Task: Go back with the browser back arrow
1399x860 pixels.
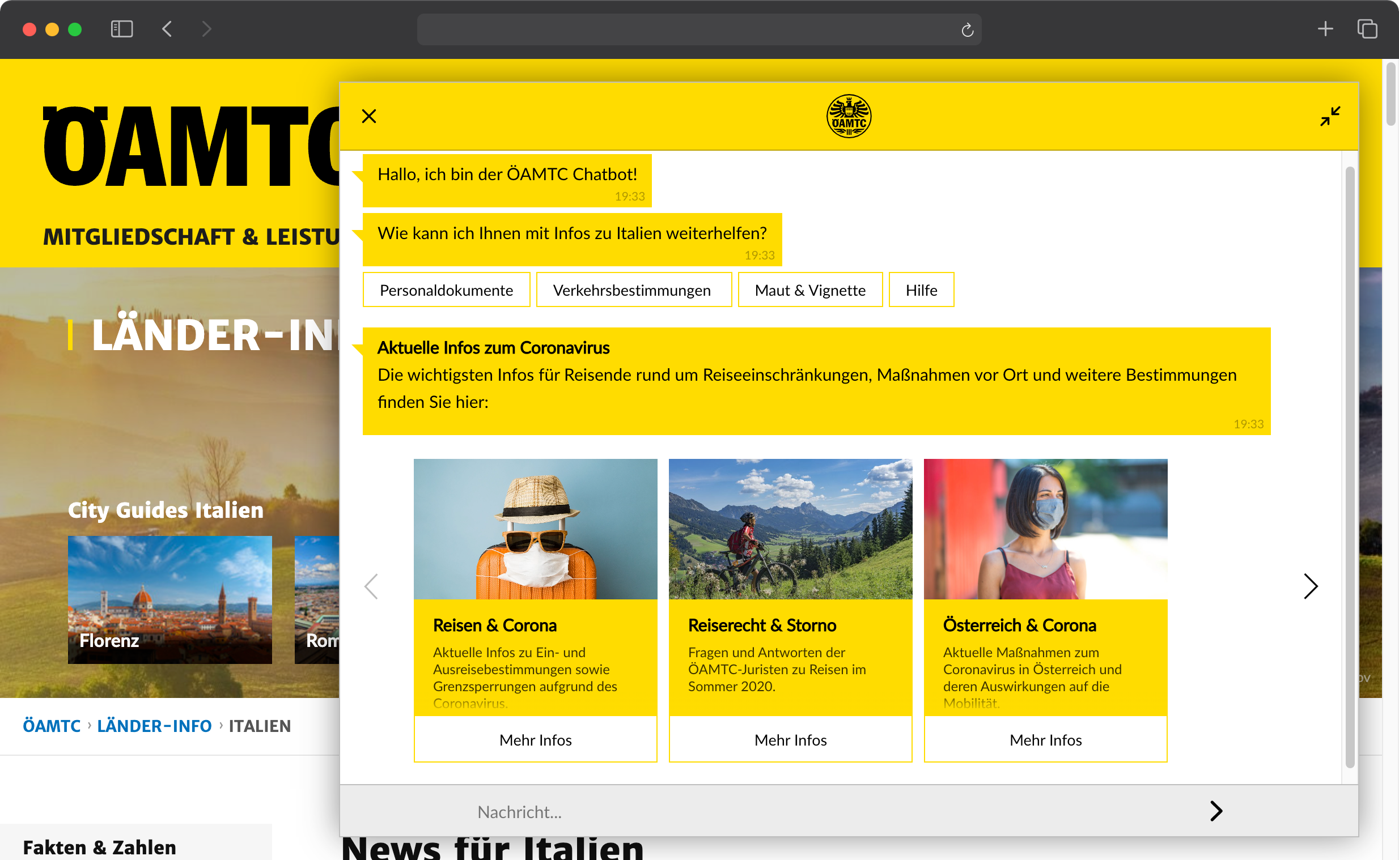Action: (167, 29)
